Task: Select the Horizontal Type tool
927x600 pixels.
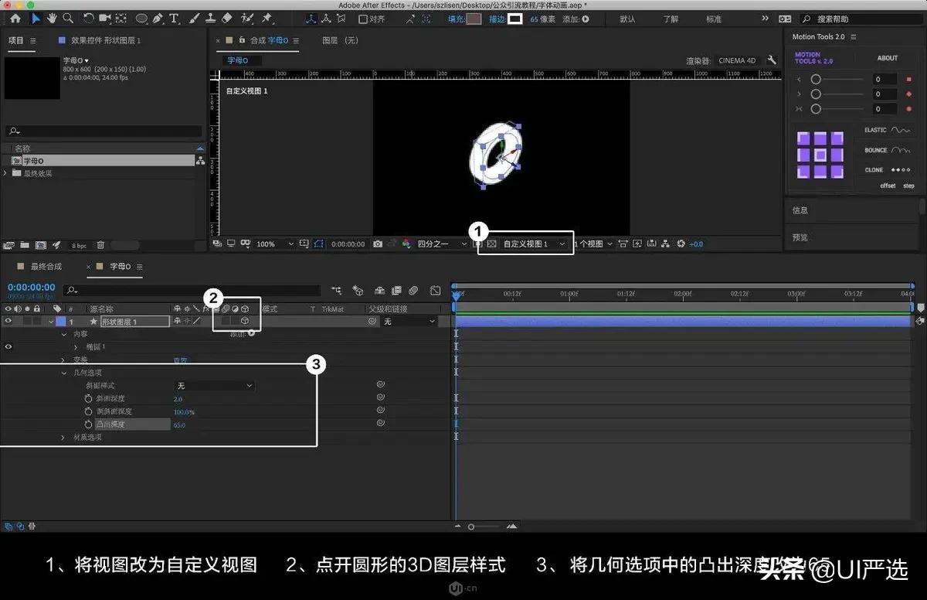Action: pos(173,18)
